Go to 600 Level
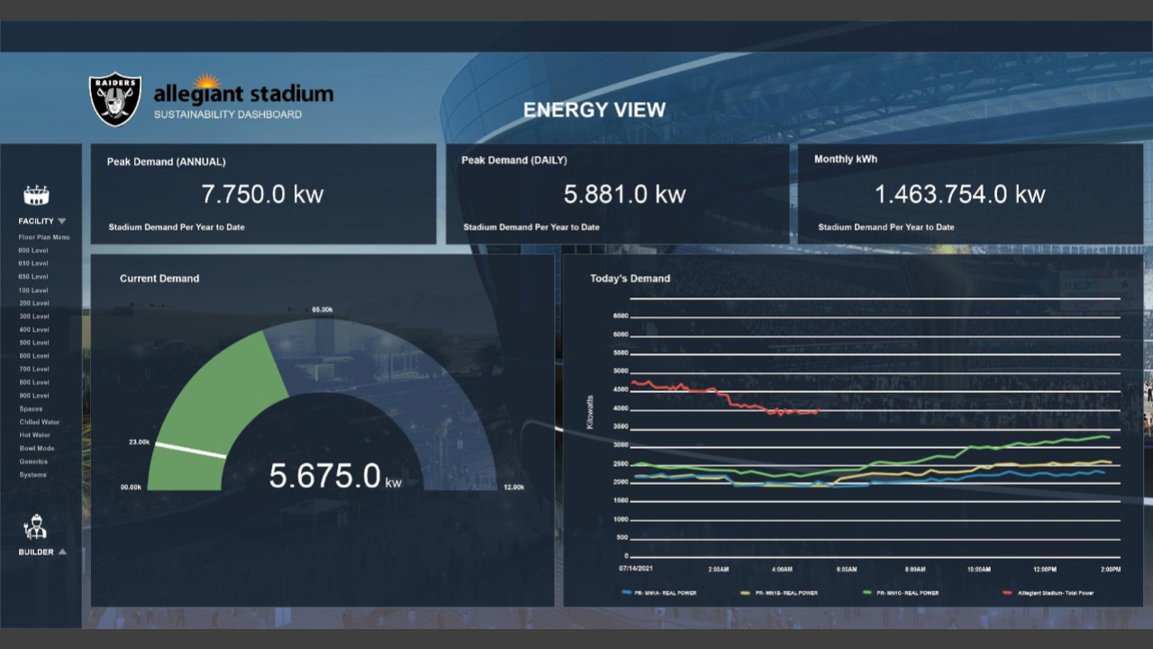 [33, 356]
